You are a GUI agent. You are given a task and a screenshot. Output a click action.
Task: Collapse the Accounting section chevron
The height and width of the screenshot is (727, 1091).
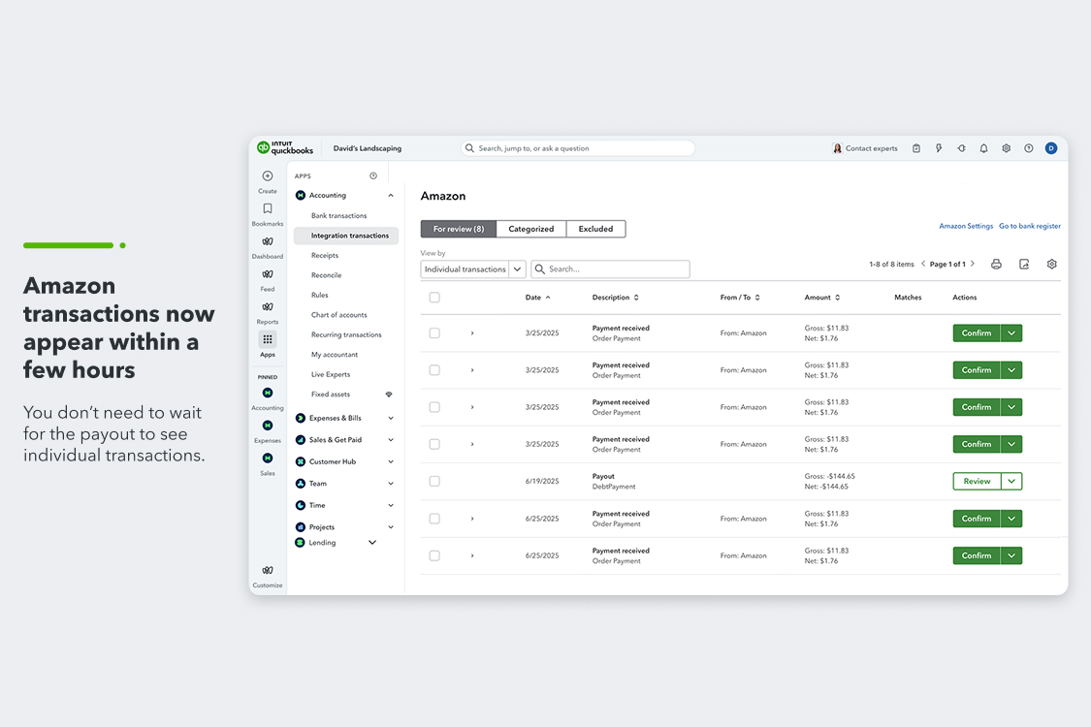click(x=391, y=196)
